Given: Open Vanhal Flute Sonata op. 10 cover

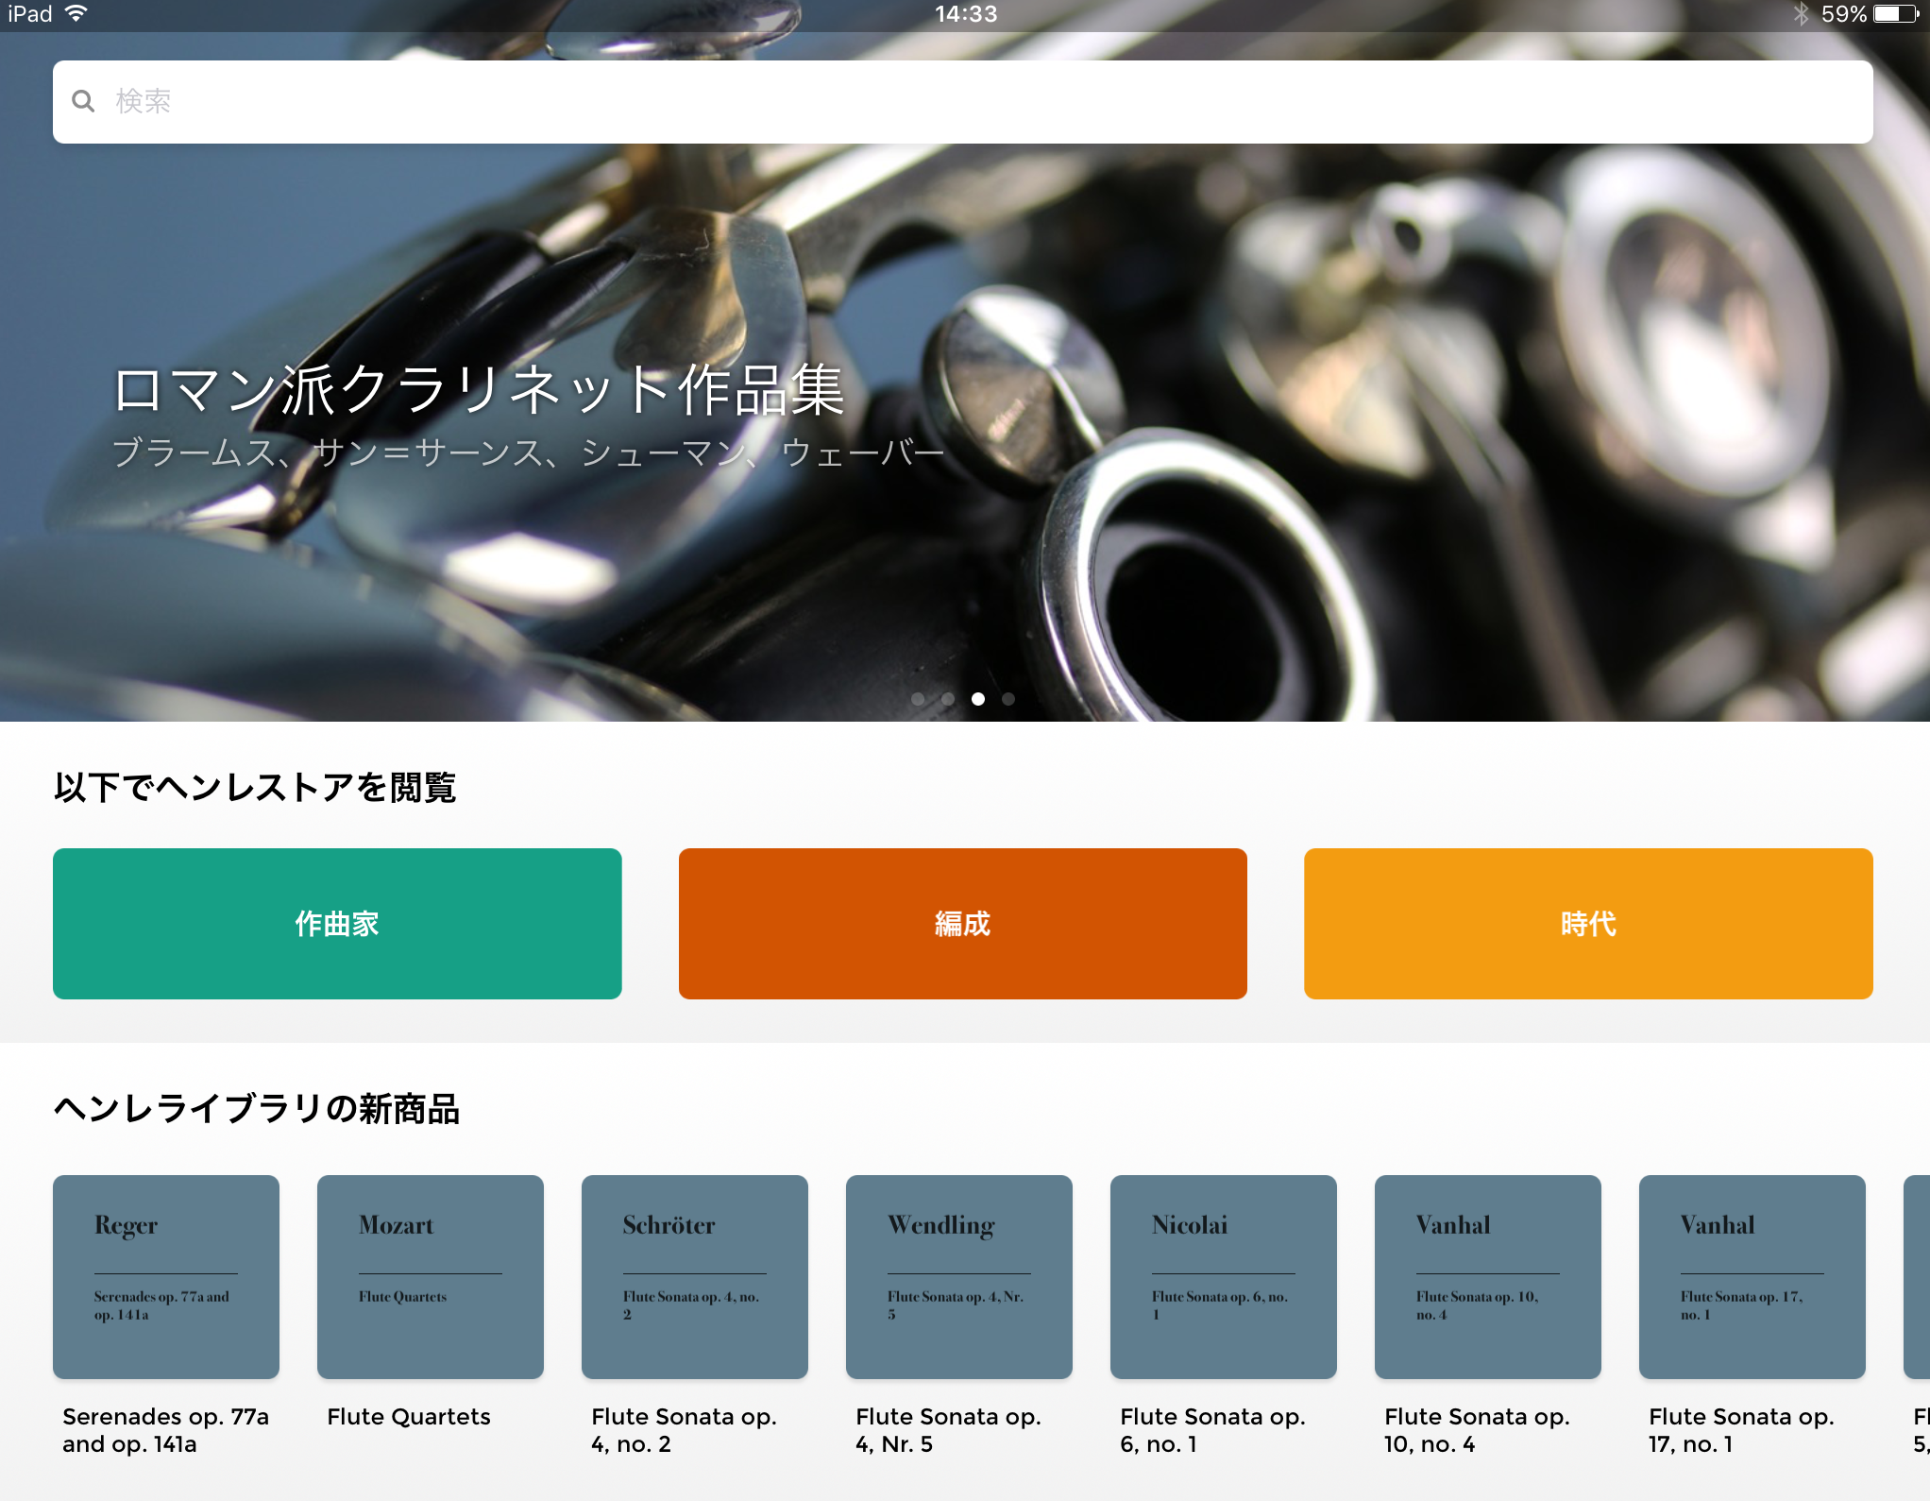Looking at the screenshot, I should [x=1488, y=1276].
